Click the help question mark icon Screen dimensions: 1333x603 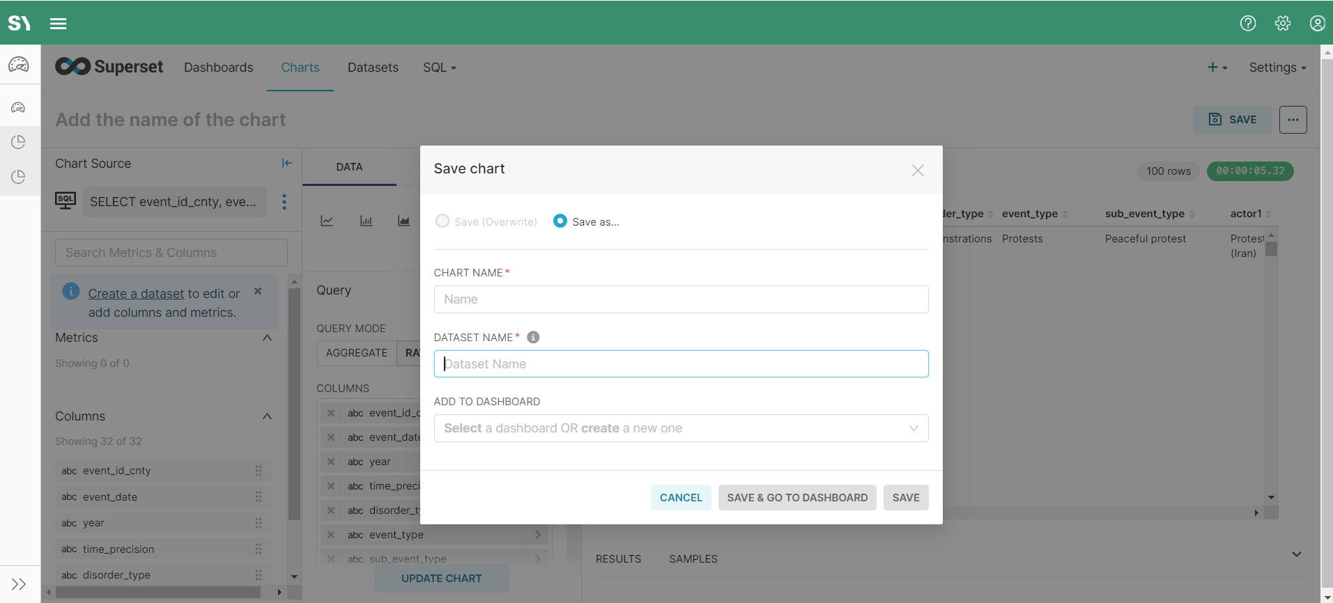[x=1247, y=24]
